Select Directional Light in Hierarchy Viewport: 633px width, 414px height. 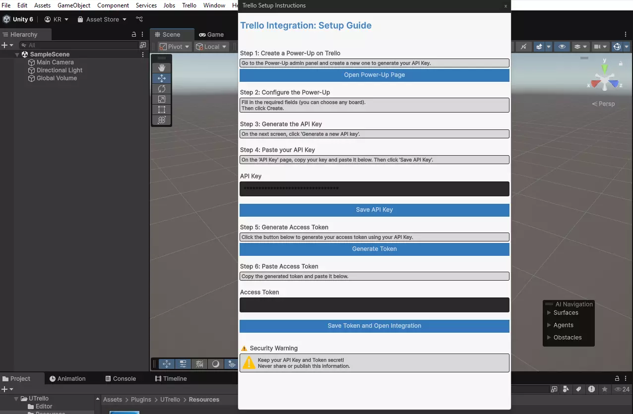pos(60,70)
